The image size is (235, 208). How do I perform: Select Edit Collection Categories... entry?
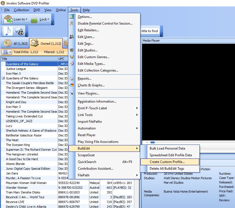104,70
